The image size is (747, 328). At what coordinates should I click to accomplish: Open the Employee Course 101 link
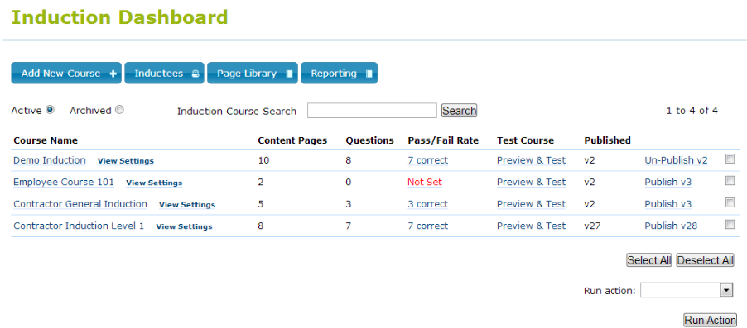pos(64,182)
